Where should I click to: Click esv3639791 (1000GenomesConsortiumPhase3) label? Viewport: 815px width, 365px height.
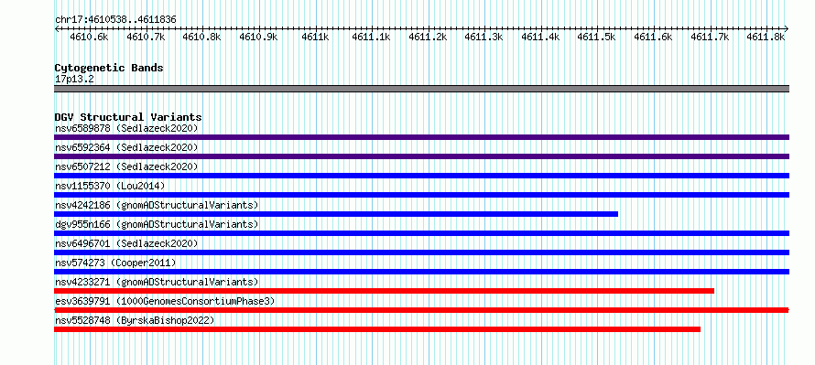[165, 301]
